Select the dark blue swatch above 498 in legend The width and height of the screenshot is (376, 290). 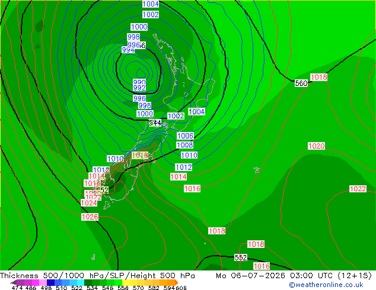[x=50, y=282]
